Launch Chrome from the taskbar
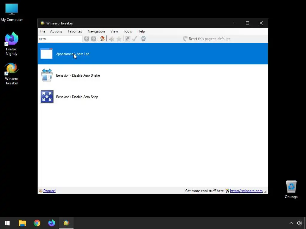306x229 pixels. click(x=37, y=223)
